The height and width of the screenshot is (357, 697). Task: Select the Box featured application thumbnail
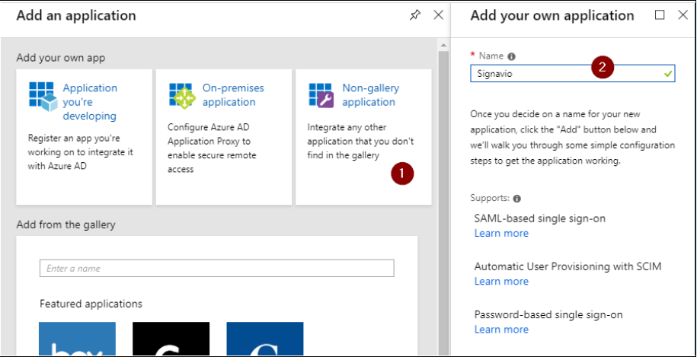pyautogui.click(x=78, y=339)
